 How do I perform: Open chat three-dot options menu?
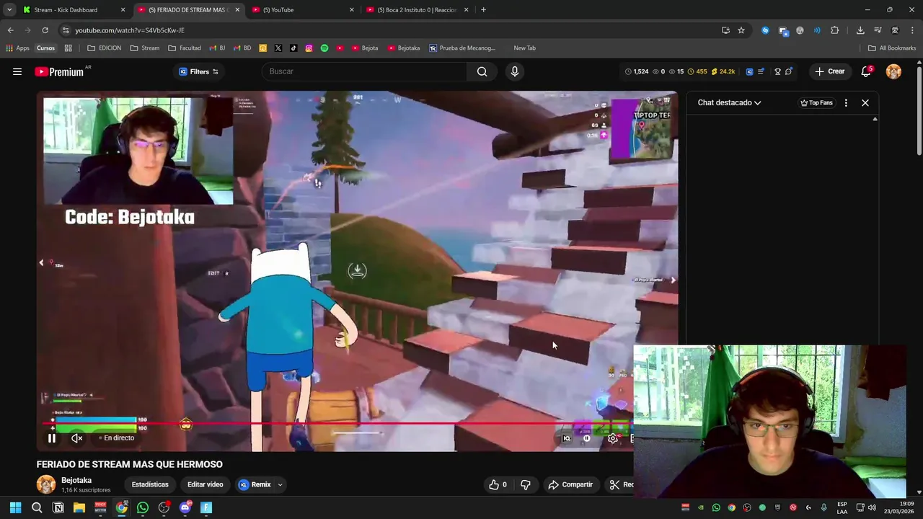pos(846,102)
